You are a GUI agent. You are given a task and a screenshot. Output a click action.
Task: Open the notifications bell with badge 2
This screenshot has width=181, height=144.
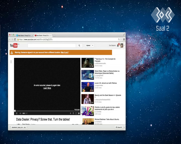(118, 45)
